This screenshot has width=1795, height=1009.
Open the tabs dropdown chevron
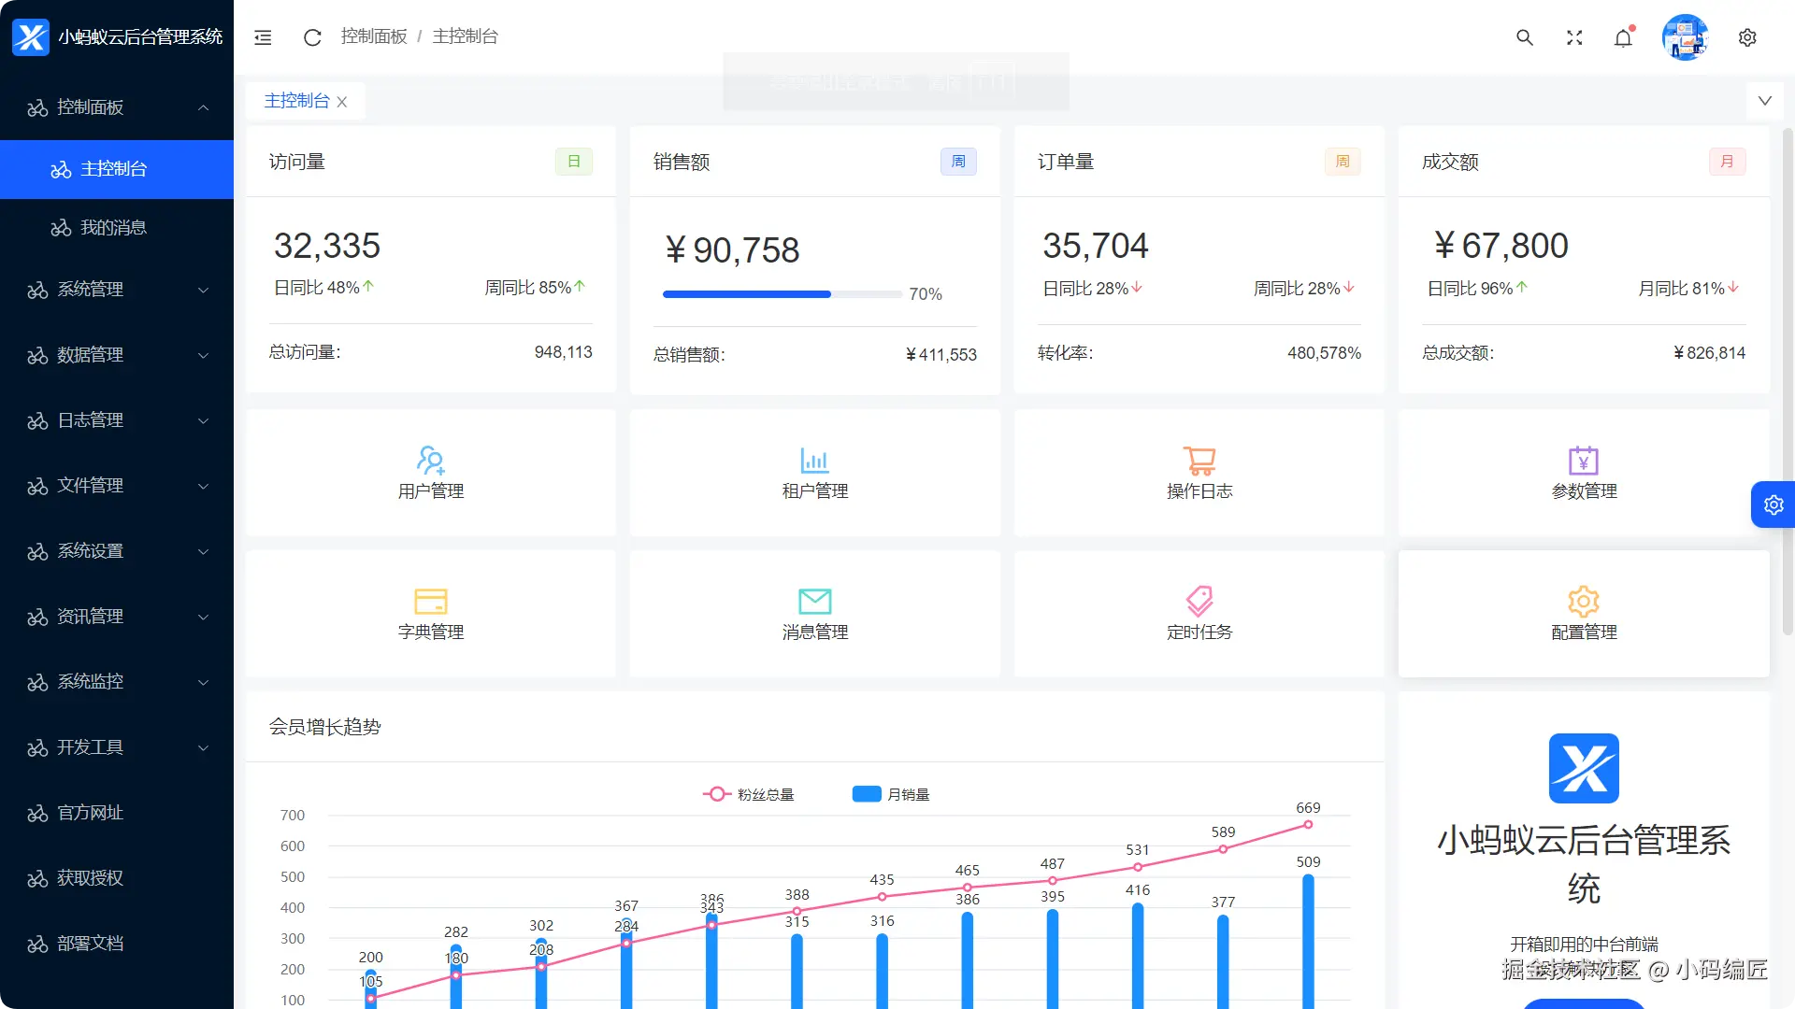[1765, 101]
